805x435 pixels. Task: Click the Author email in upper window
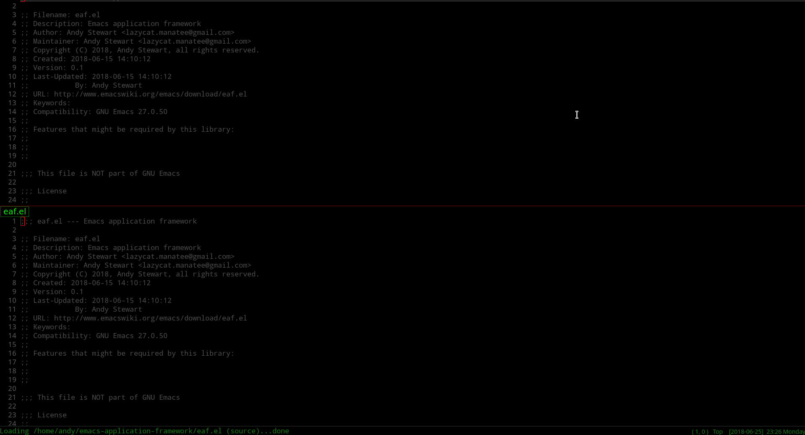click(178, 32)
